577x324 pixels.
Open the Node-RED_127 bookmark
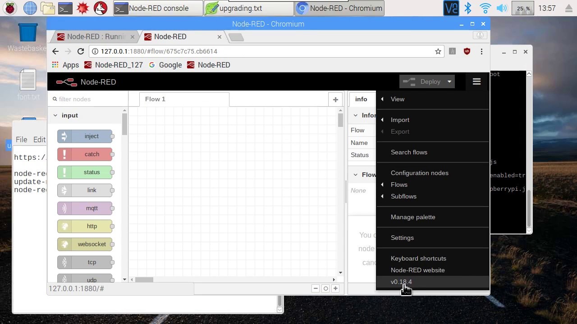(x=114, y=65)
